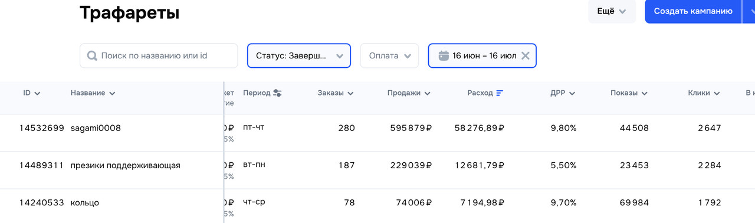This screenshot has width=755, height=223.
Task: Open the Ещё dropdown menu
Action: coord(612,11)
